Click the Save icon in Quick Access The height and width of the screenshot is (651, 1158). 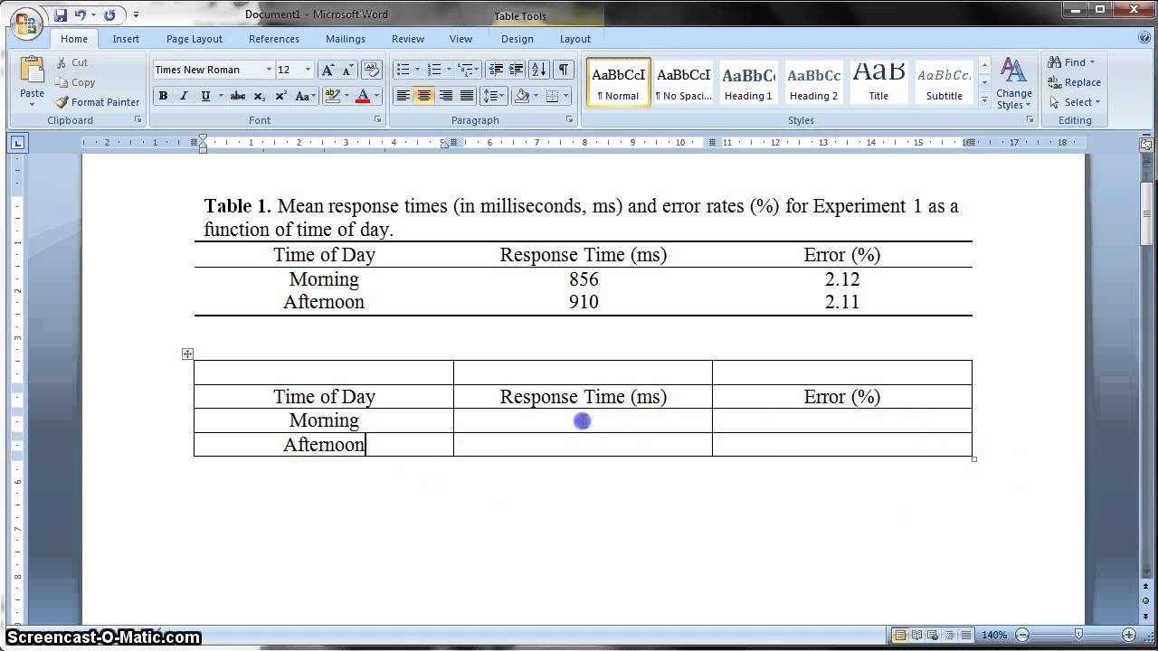tap(61, 14)
